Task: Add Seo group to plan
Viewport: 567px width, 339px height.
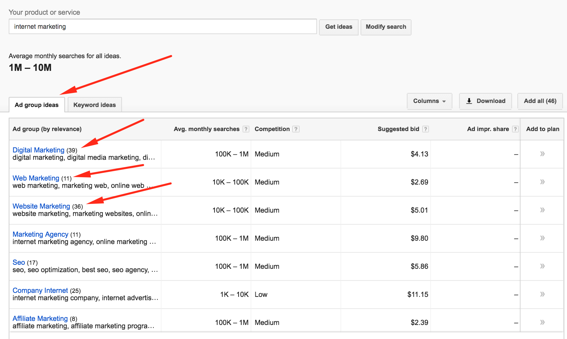Action: click(x=542, y=266)
